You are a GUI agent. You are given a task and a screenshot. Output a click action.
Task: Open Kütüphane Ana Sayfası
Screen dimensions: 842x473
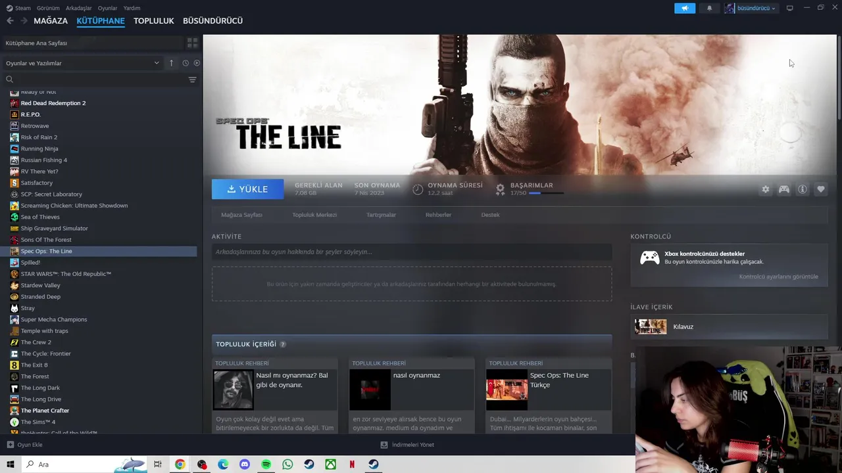coord(92,43)
